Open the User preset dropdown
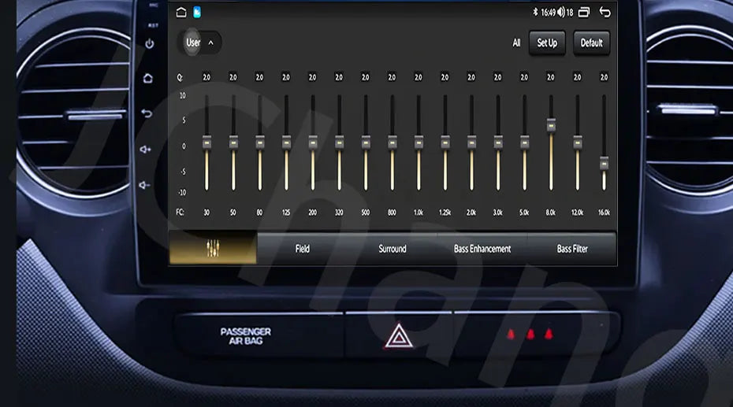This screenshot has width=733, height=407. tap(200, 43)
